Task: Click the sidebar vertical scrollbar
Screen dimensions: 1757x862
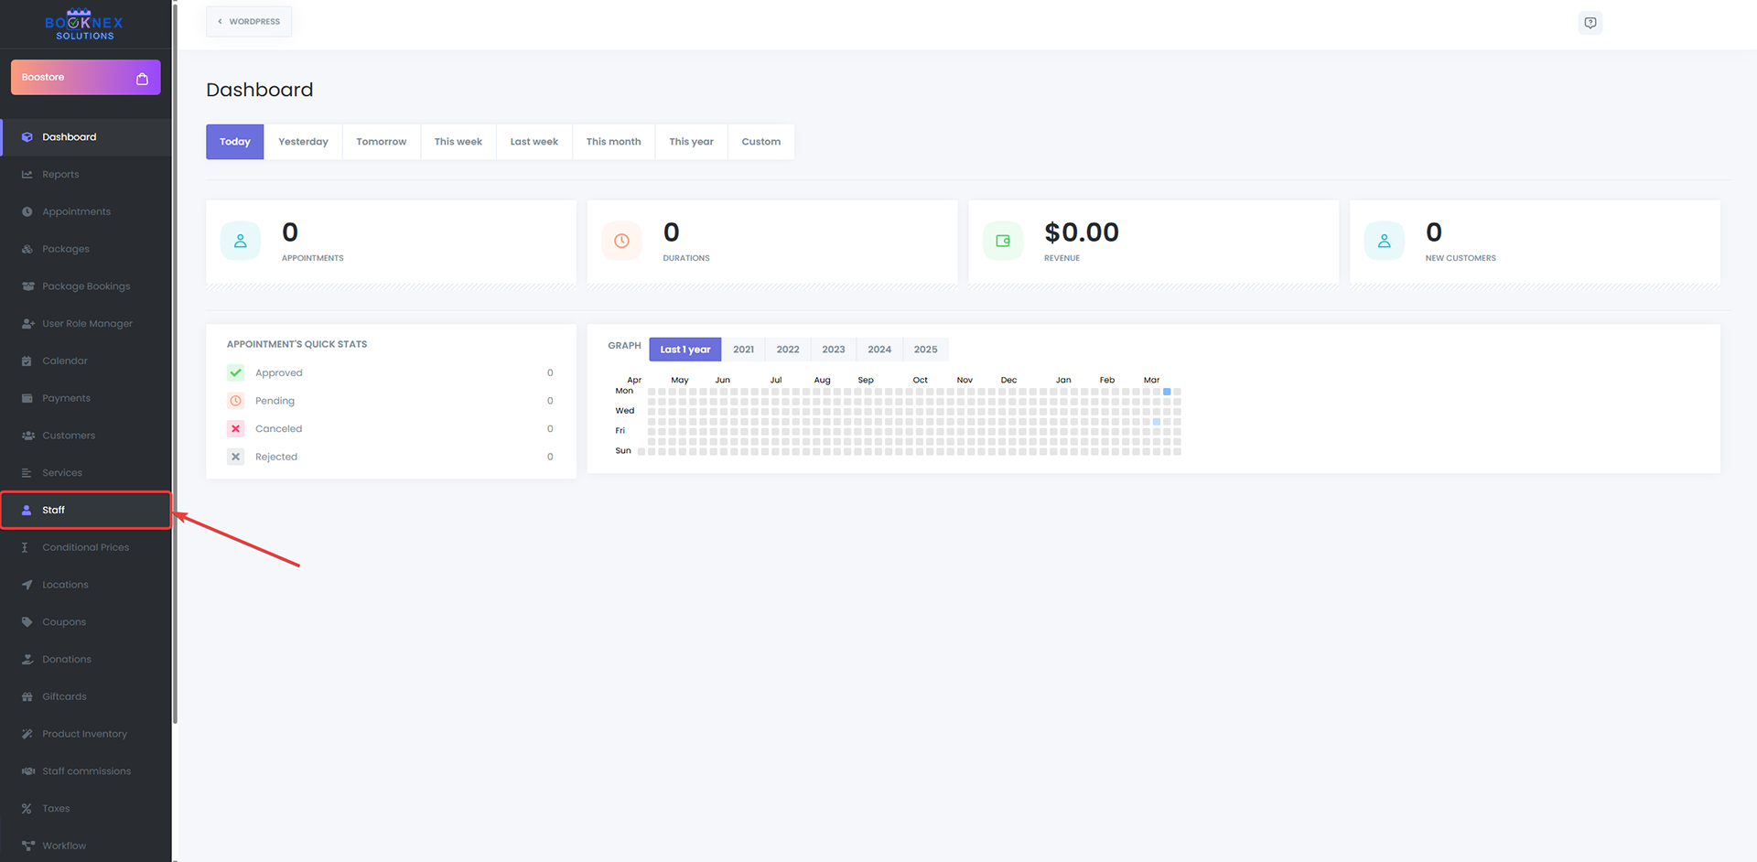Action: 175,366
